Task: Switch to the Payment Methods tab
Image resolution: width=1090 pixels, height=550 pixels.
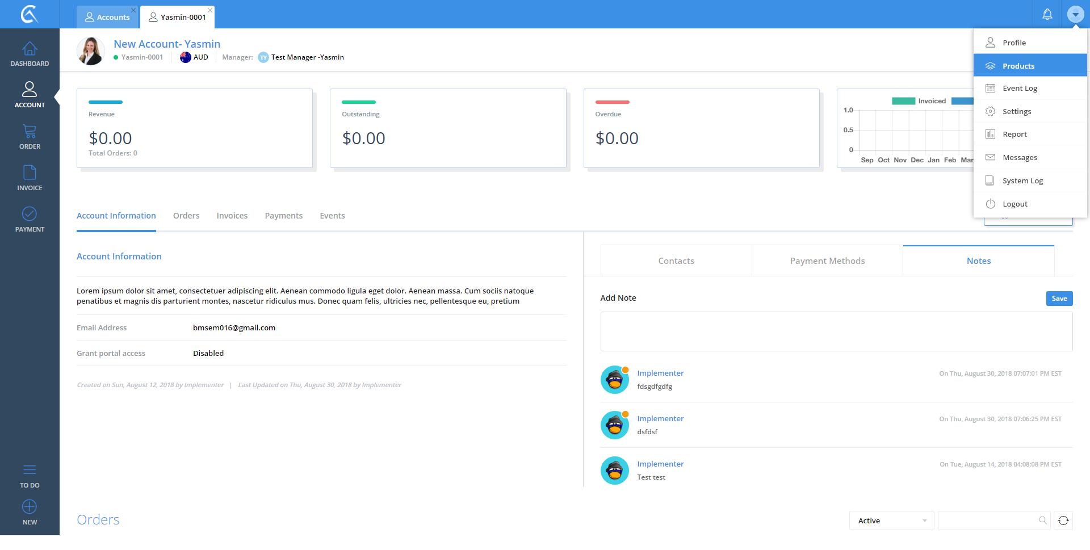Action: click(827, 261)
